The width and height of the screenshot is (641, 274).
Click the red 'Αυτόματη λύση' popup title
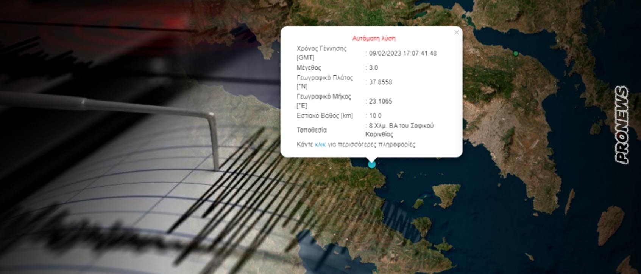(374, 39)
